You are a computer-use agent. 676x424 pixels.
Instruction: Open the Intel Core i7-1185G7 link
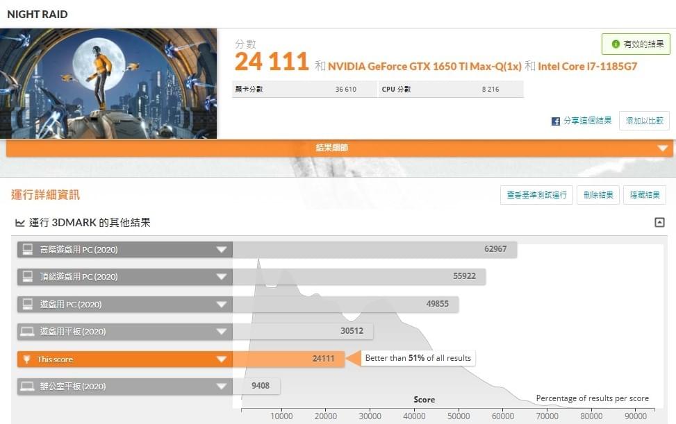587,67
